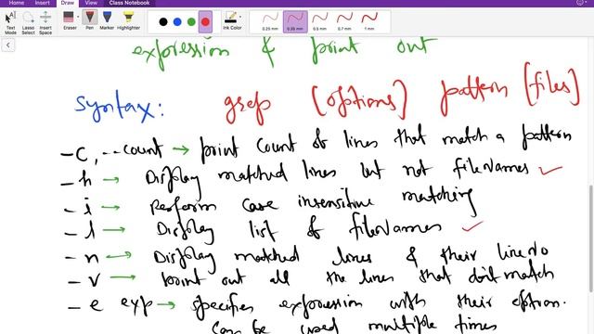Select the Lasso Select tool
Viewport: 594px width, 334px height.
(x=28, y=22)
